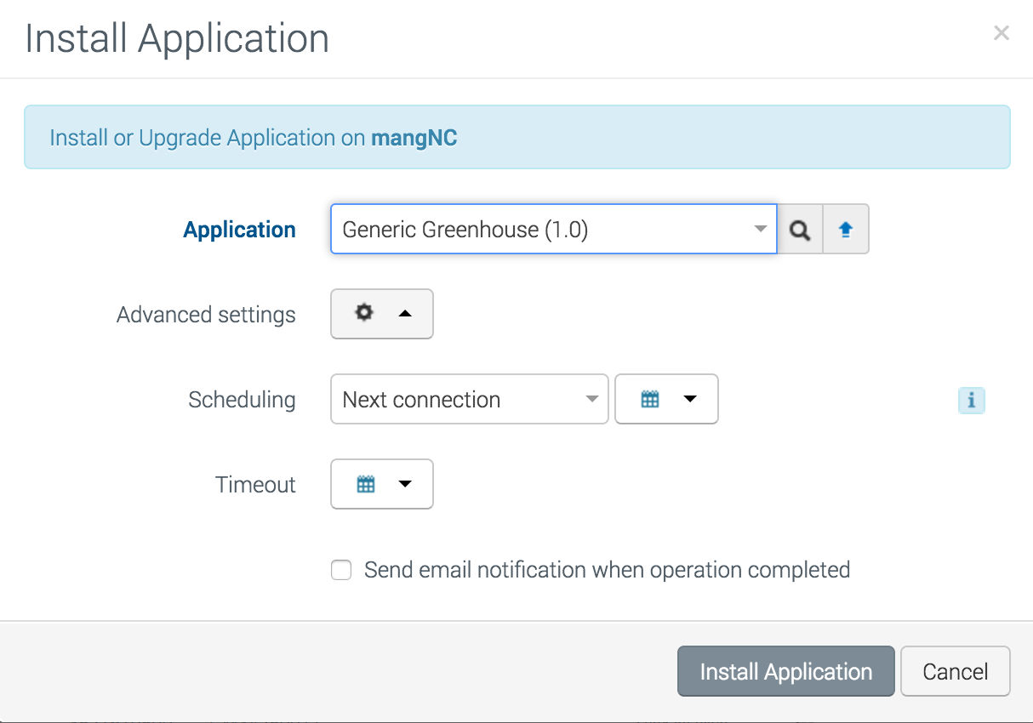Cancel the application install
This screenshot has width=1033, height=723.
(x=955, y=672)
